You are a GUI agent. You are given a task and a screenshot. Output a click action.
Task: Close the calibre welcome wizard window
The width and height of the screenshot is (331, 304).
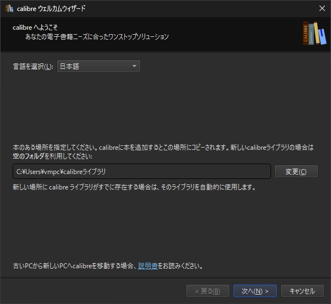pyautogui.click(x=322, y=8)
